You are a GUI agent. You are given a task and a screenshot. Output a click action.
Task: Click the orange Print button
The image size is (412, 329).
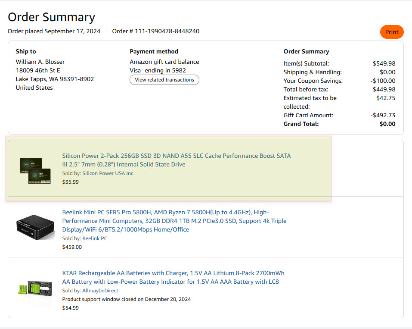coord(391,32)
